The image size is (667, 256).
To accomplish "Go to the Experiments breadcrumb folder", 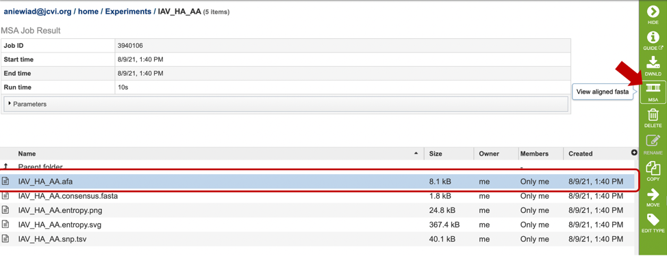I will click(128, 12).
